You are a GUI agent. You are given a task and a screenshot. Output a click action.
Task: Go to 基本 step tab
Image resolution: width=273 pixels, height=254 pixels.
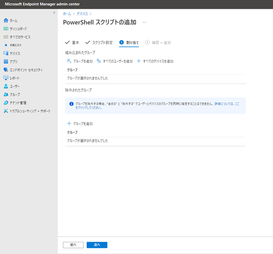[x=72, y=43]
